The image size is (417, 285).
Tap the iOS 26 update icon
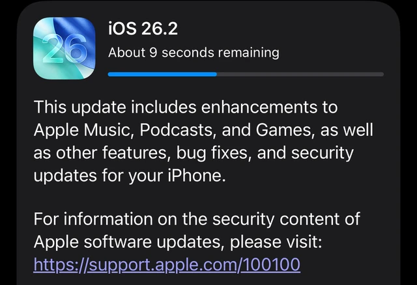pyautogui.click(x=64, y=48)
